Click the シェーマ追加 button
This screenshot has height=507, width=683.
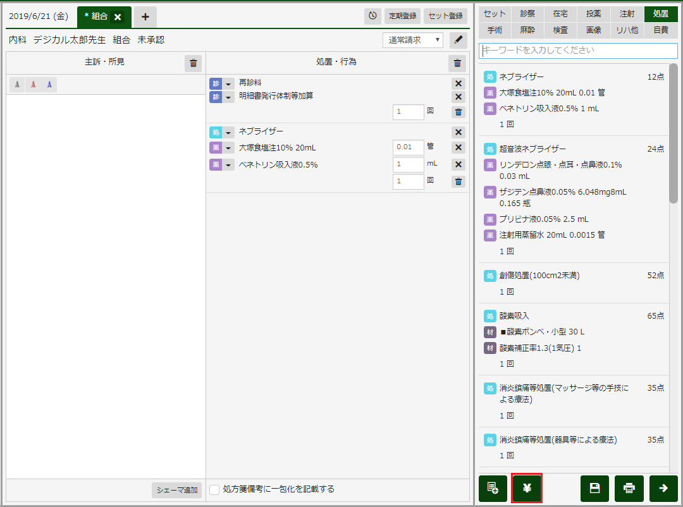[177, 490]
